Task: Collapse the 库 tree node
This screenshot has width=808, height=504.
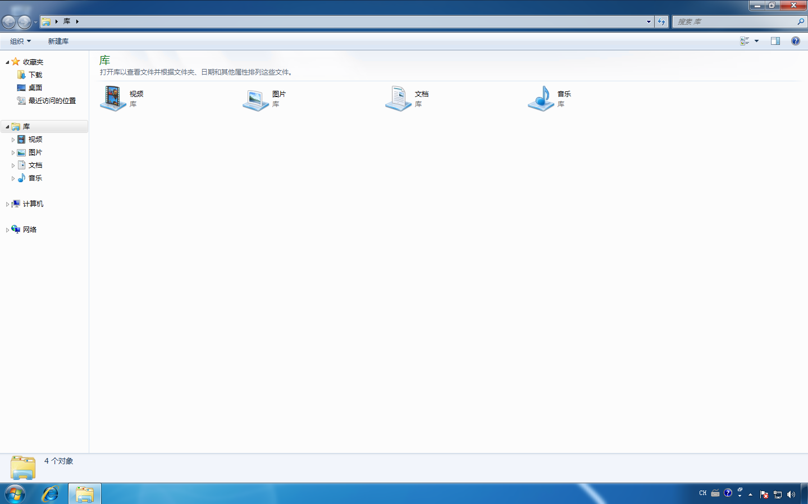Action: point(7,127)
